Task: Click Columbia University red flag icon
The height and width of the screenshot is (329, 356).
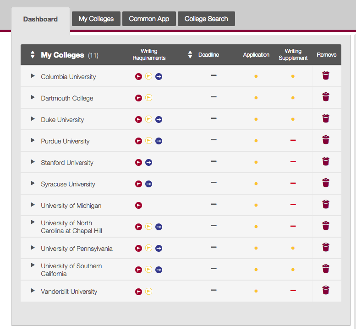Action: [x=138, y=76]
